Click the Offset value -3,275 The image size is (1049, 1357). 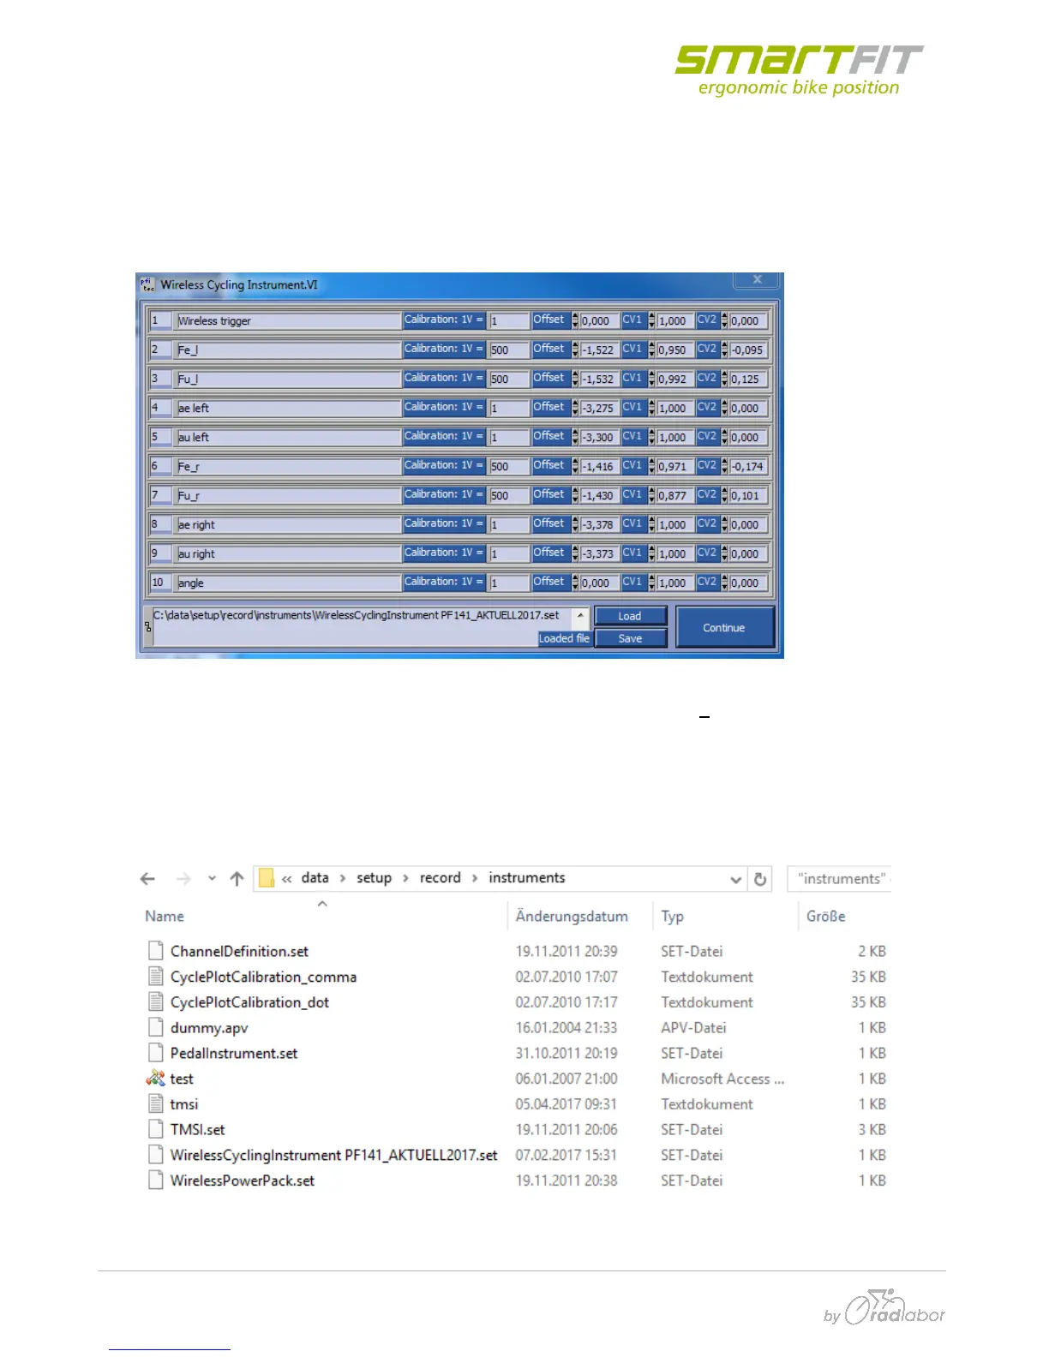[x=599, y=409]
